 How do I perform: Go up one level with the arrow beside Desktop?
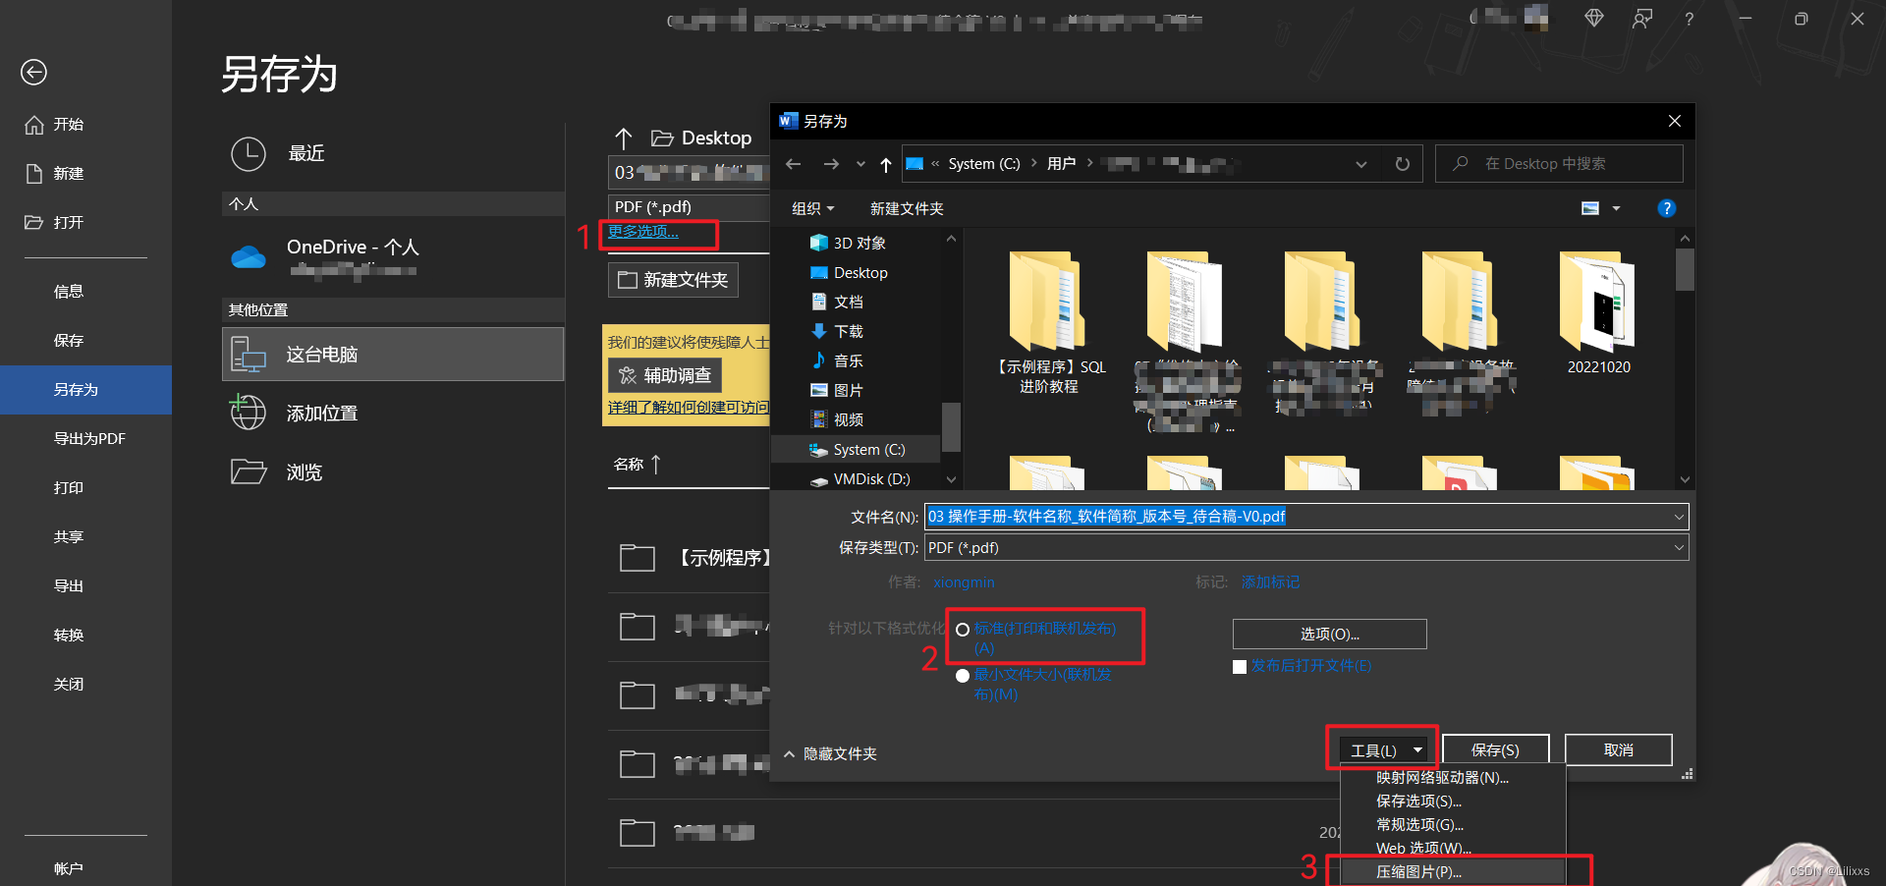[624, 138]
